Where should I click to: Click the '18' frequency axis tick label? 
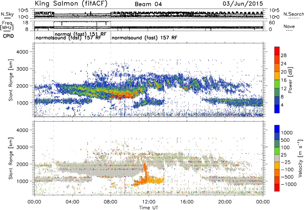(25, 23)
